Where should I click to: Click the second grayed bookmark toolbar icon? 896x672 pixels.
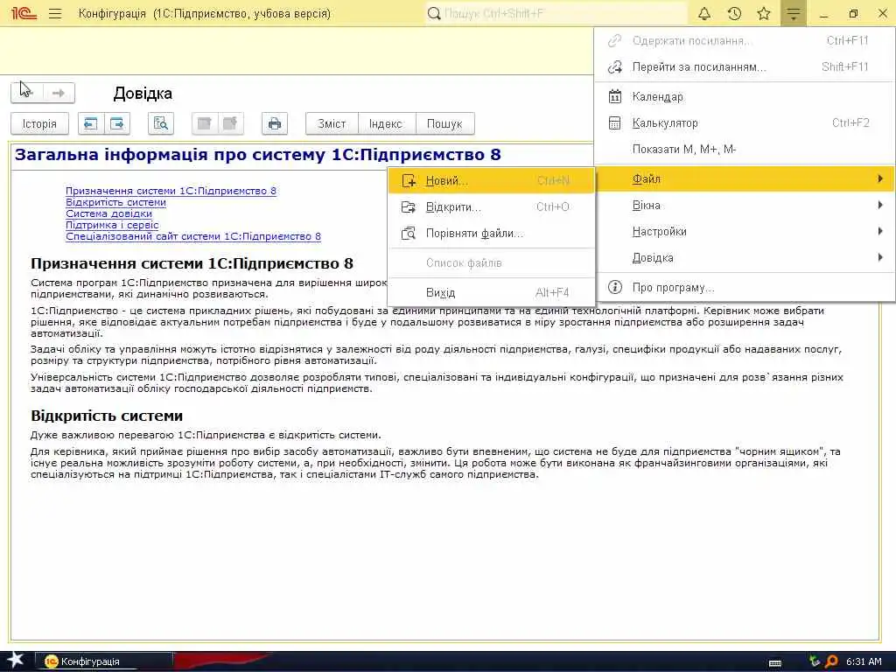[230, 123]
